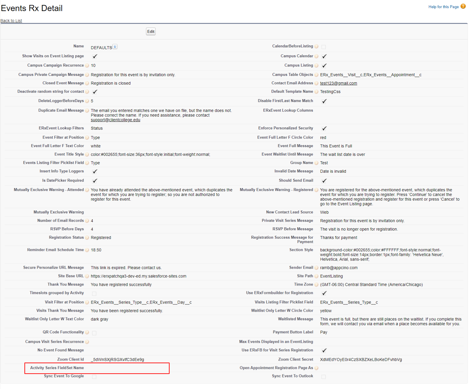Toggle the Sync Event To Outlook checkbox
The height and width of the screenshot is (389, 471).
324,377
